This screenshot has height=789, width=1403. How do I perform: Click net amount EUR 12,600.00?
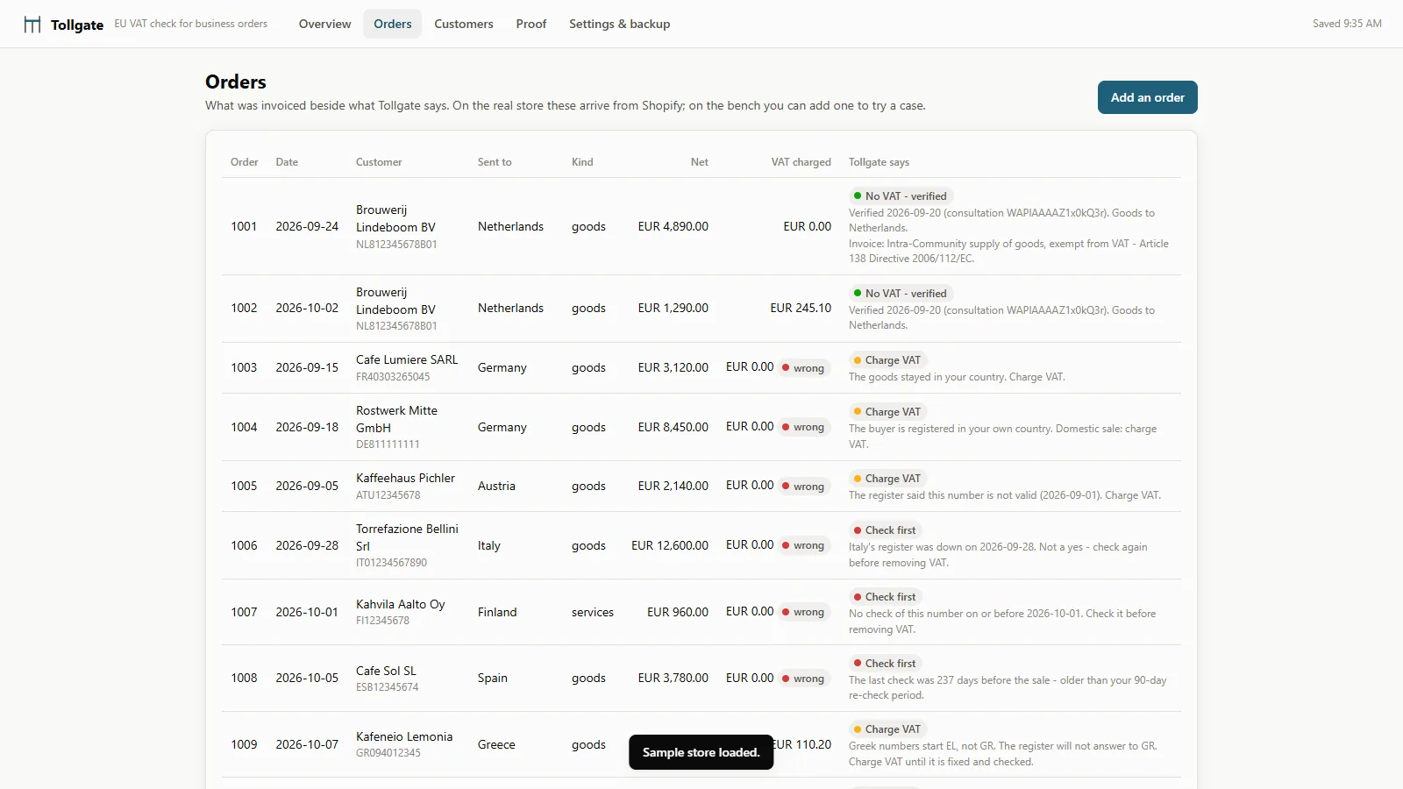click(x=670, y=545)
